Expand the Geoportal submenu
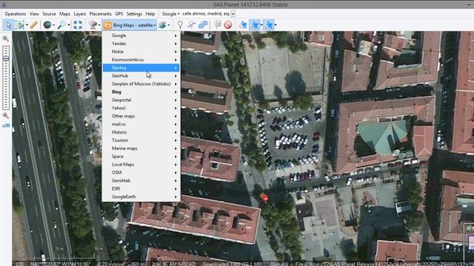474x266 pixels. coord(141,100)
